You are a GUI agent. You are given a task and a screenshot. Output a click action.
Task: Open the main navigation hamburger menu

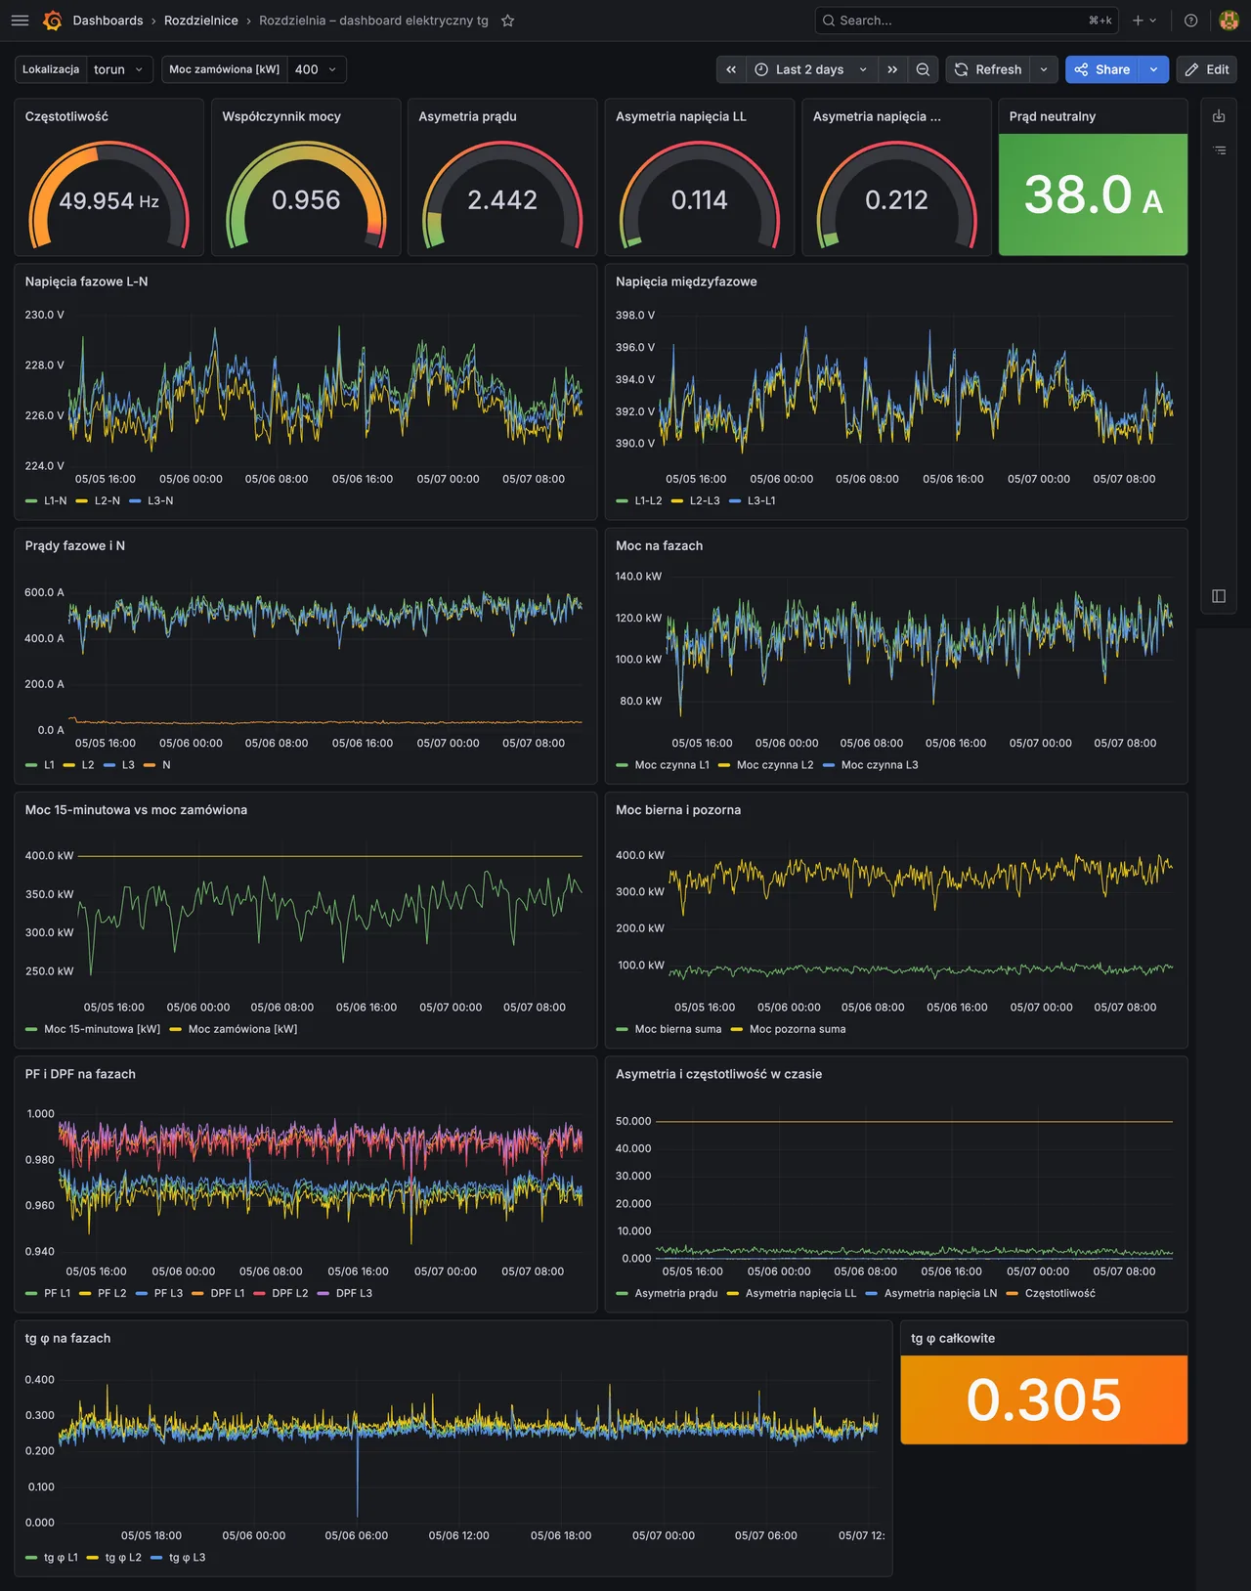(20, 21)
